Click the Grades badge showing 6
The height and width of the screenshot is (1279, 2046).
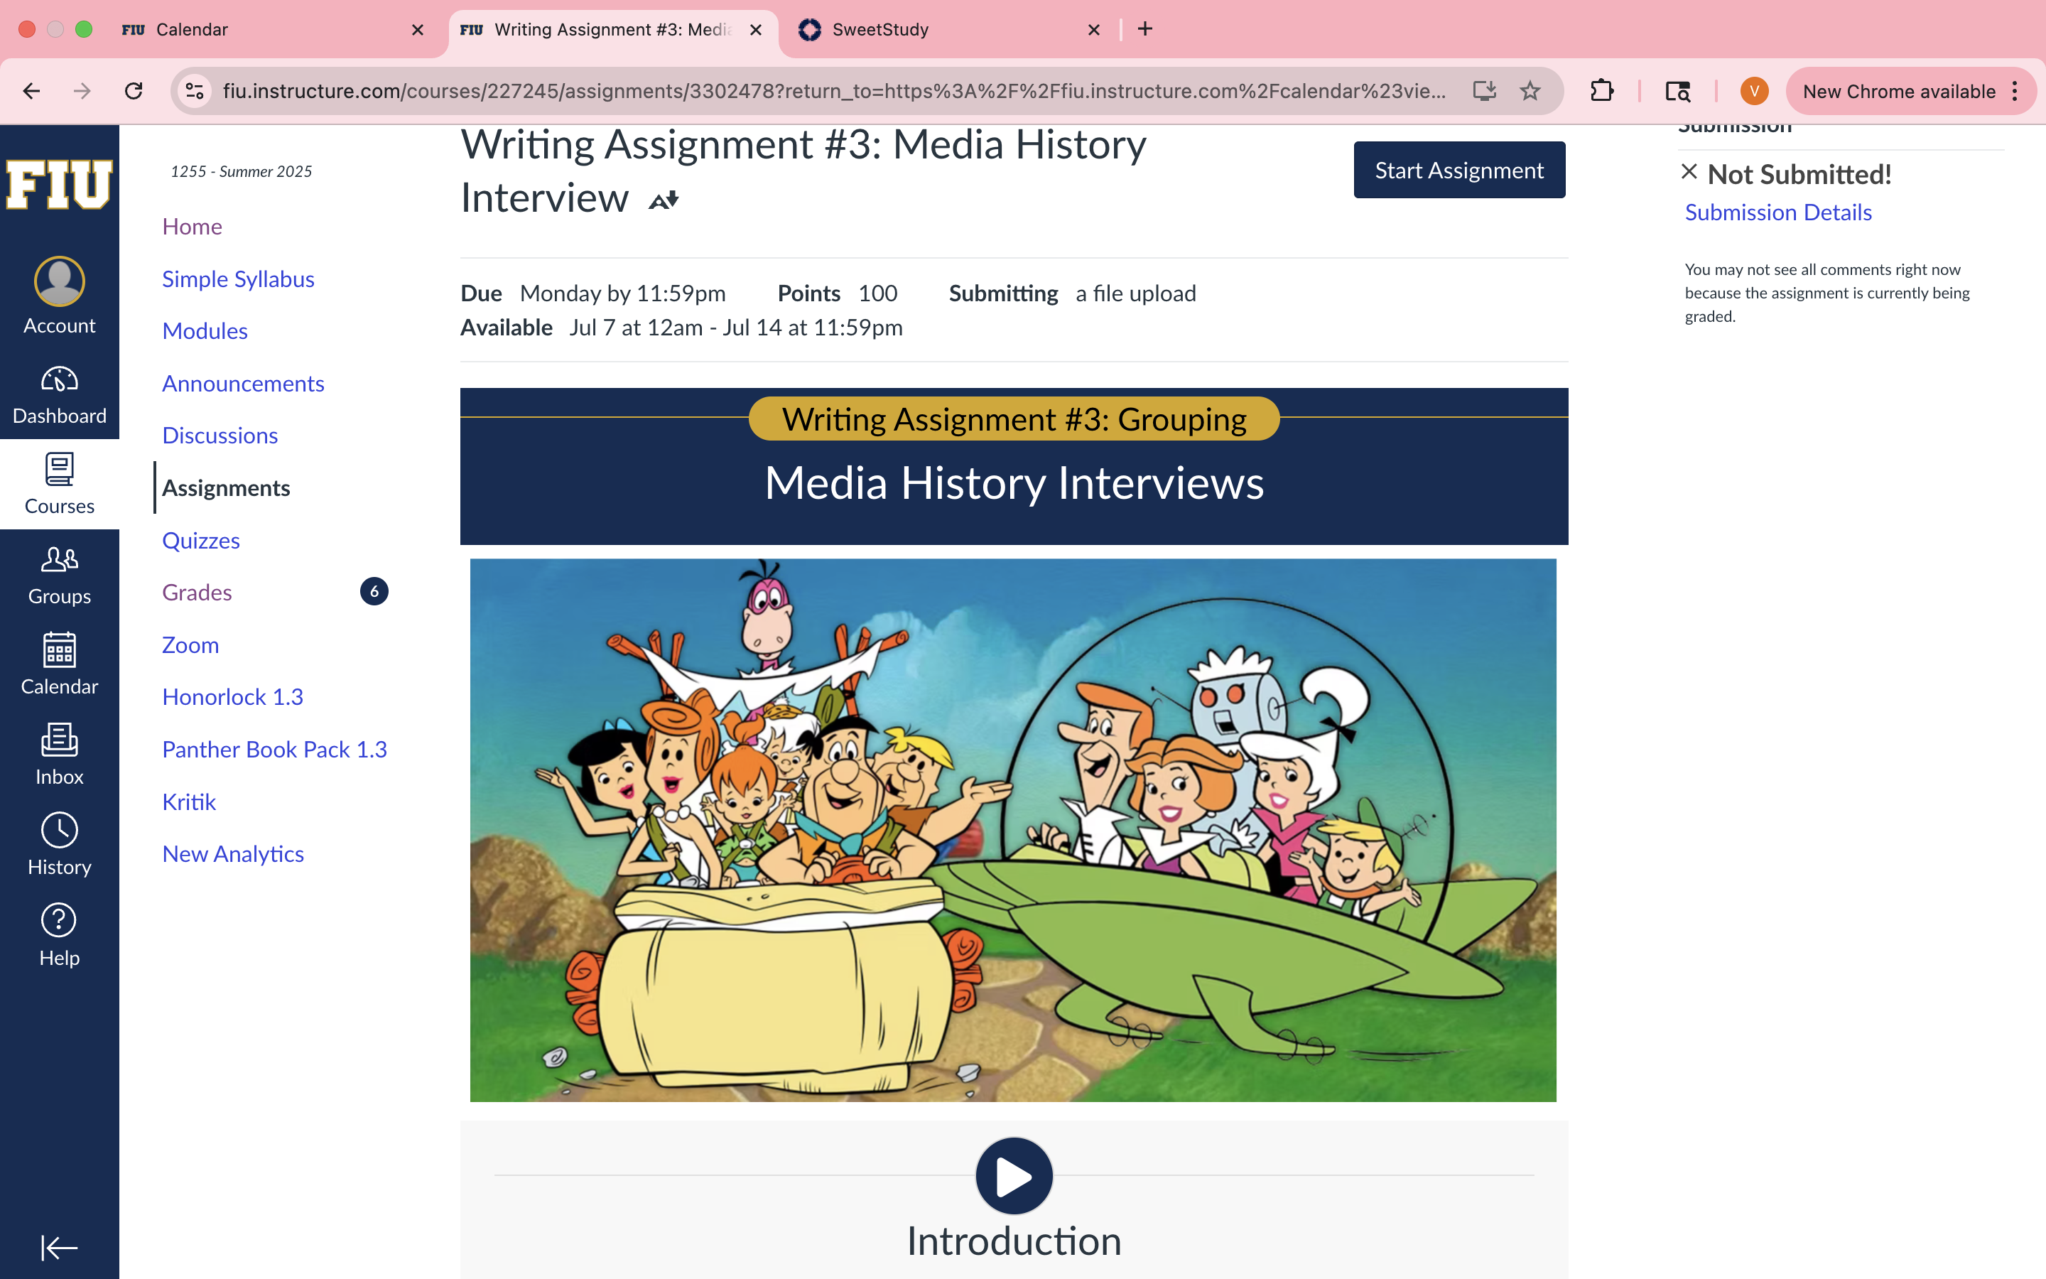click(374, 591)
